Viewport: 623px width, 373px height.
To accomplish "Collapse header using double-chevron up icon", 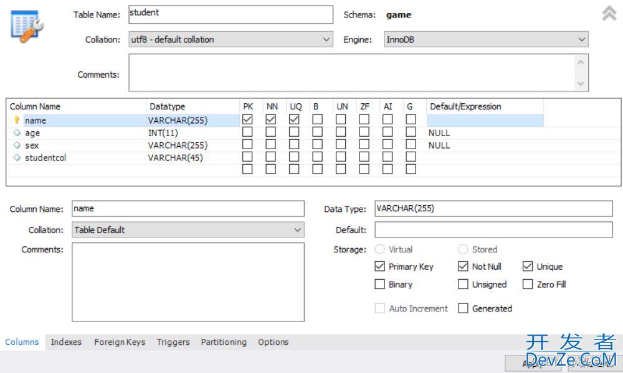I will tap(609, 13).
